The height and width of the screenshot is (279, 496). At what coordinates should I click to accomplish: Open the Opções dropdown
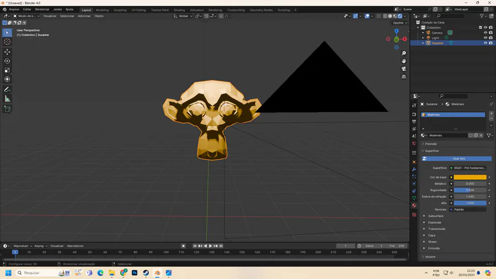(x=400, y=23)
